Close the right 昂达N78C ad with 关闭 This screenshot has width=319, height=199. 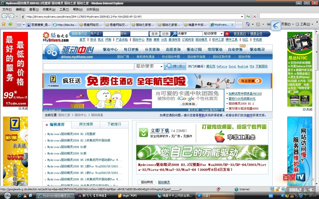(x=308, y=109)
